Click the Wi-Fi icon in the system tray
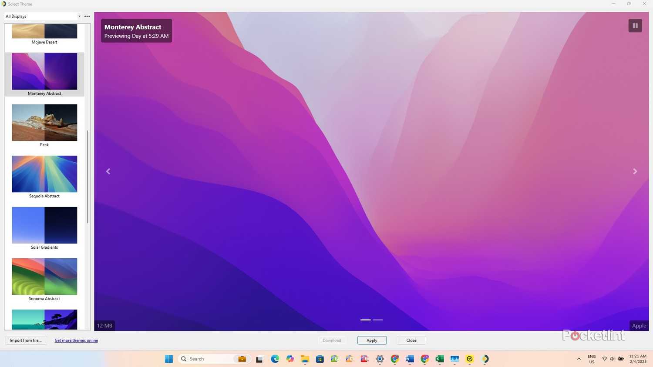The width and height of the screenshot is (653, 367). (604, 359)
